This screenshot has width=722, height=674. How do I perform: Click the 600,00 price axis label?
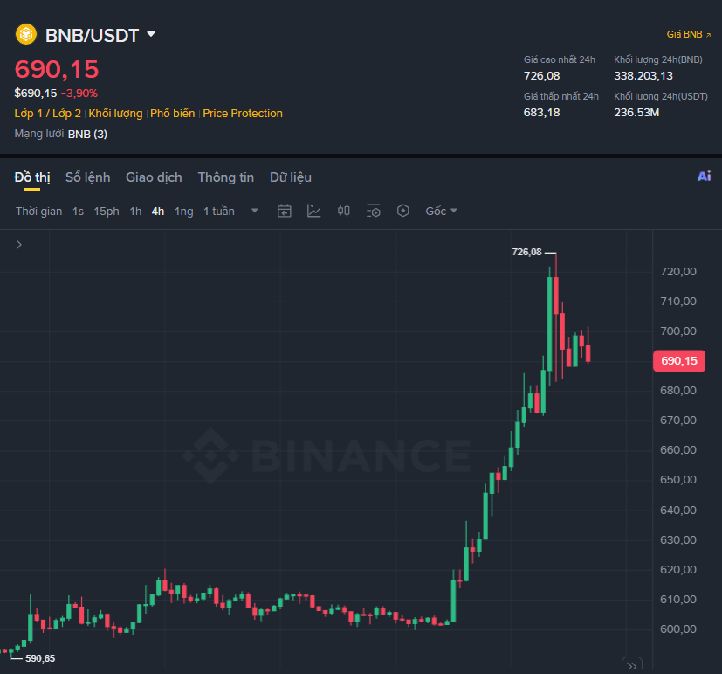tap(678, 629)
